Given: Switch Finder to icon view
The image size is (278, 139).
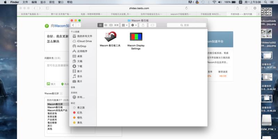Looking at the screenshot, I should point(100,25).
